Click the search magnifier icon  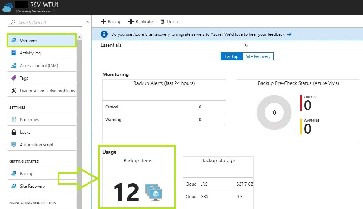(13, 22)
